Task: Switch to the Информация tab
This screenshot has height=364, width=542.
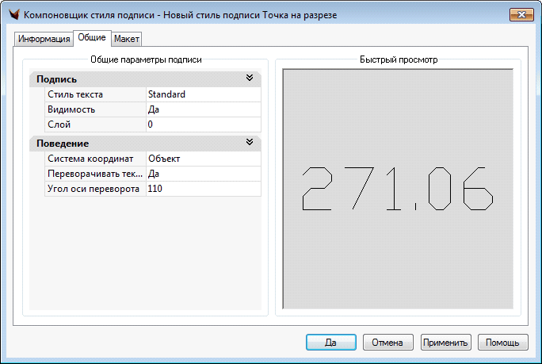Action: 44,39
